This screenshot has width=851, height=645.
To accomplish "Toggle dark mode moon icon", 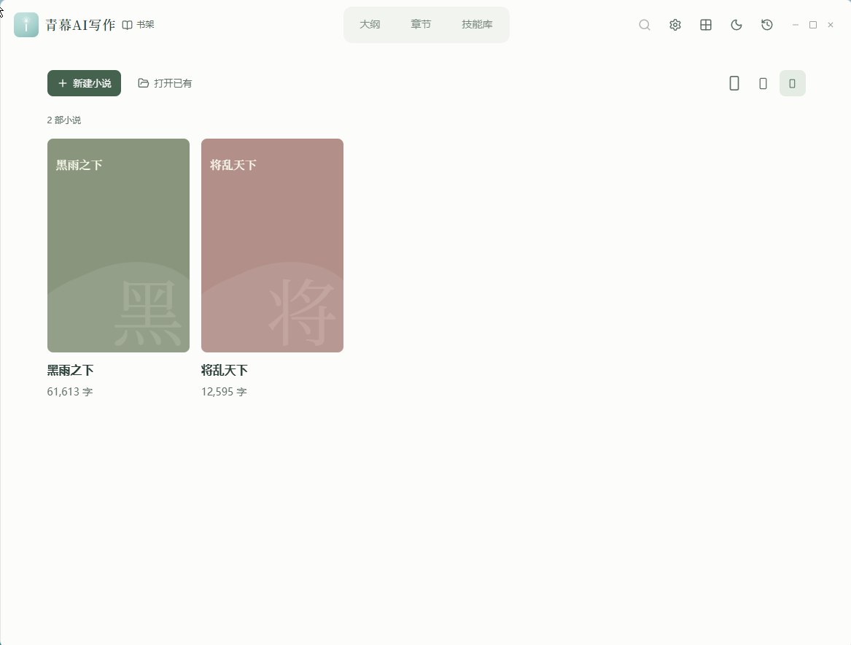I will click(736, 24).
